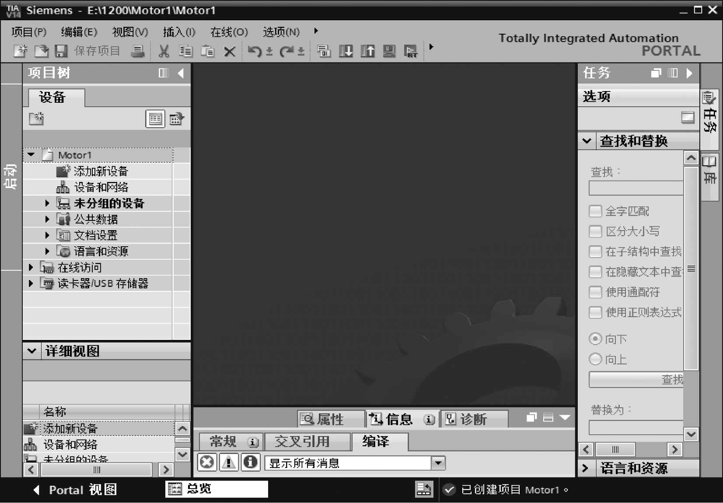Enable the 区分大小写 checkbox

595,231
